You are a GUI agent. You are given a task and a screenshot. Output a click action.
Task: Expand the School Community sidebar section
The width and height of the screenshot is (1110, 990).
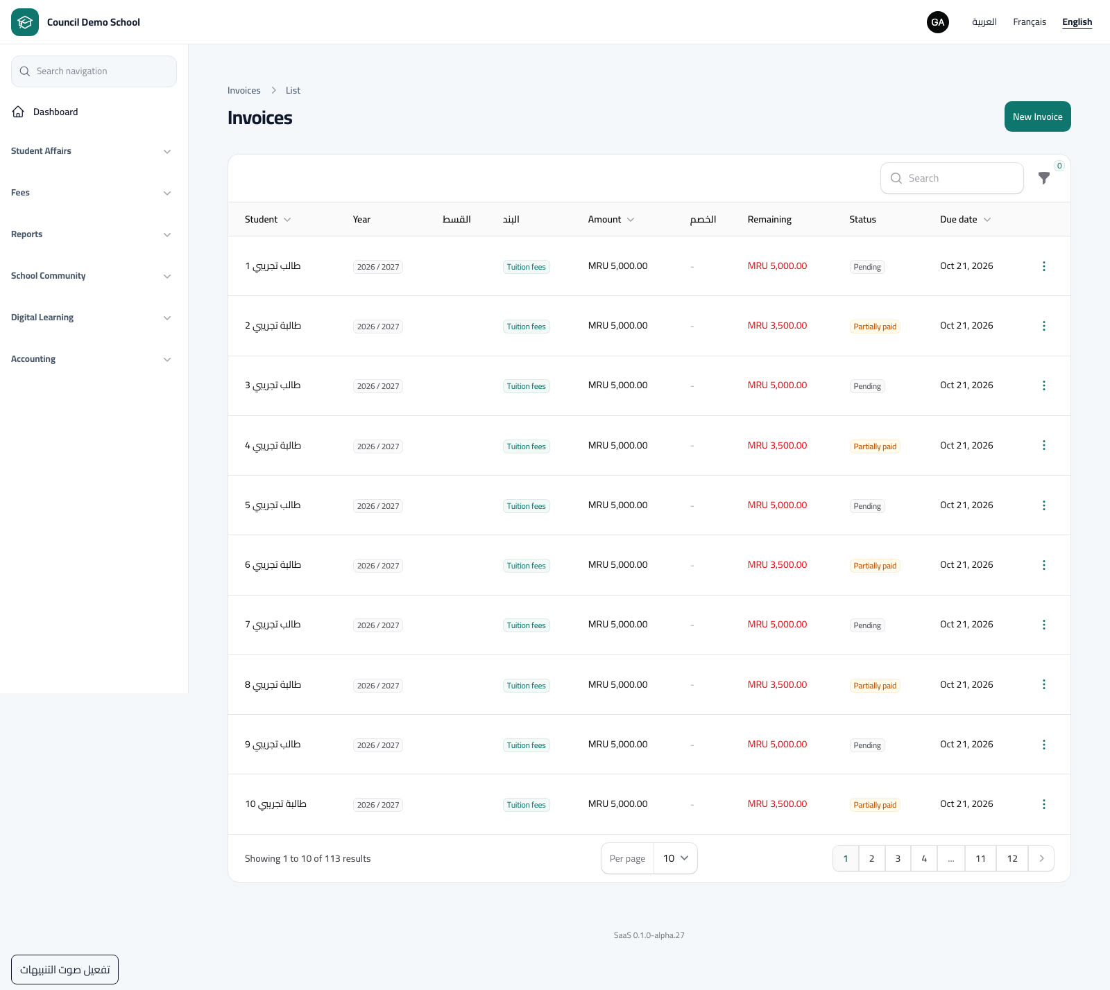tap(91, 276)
